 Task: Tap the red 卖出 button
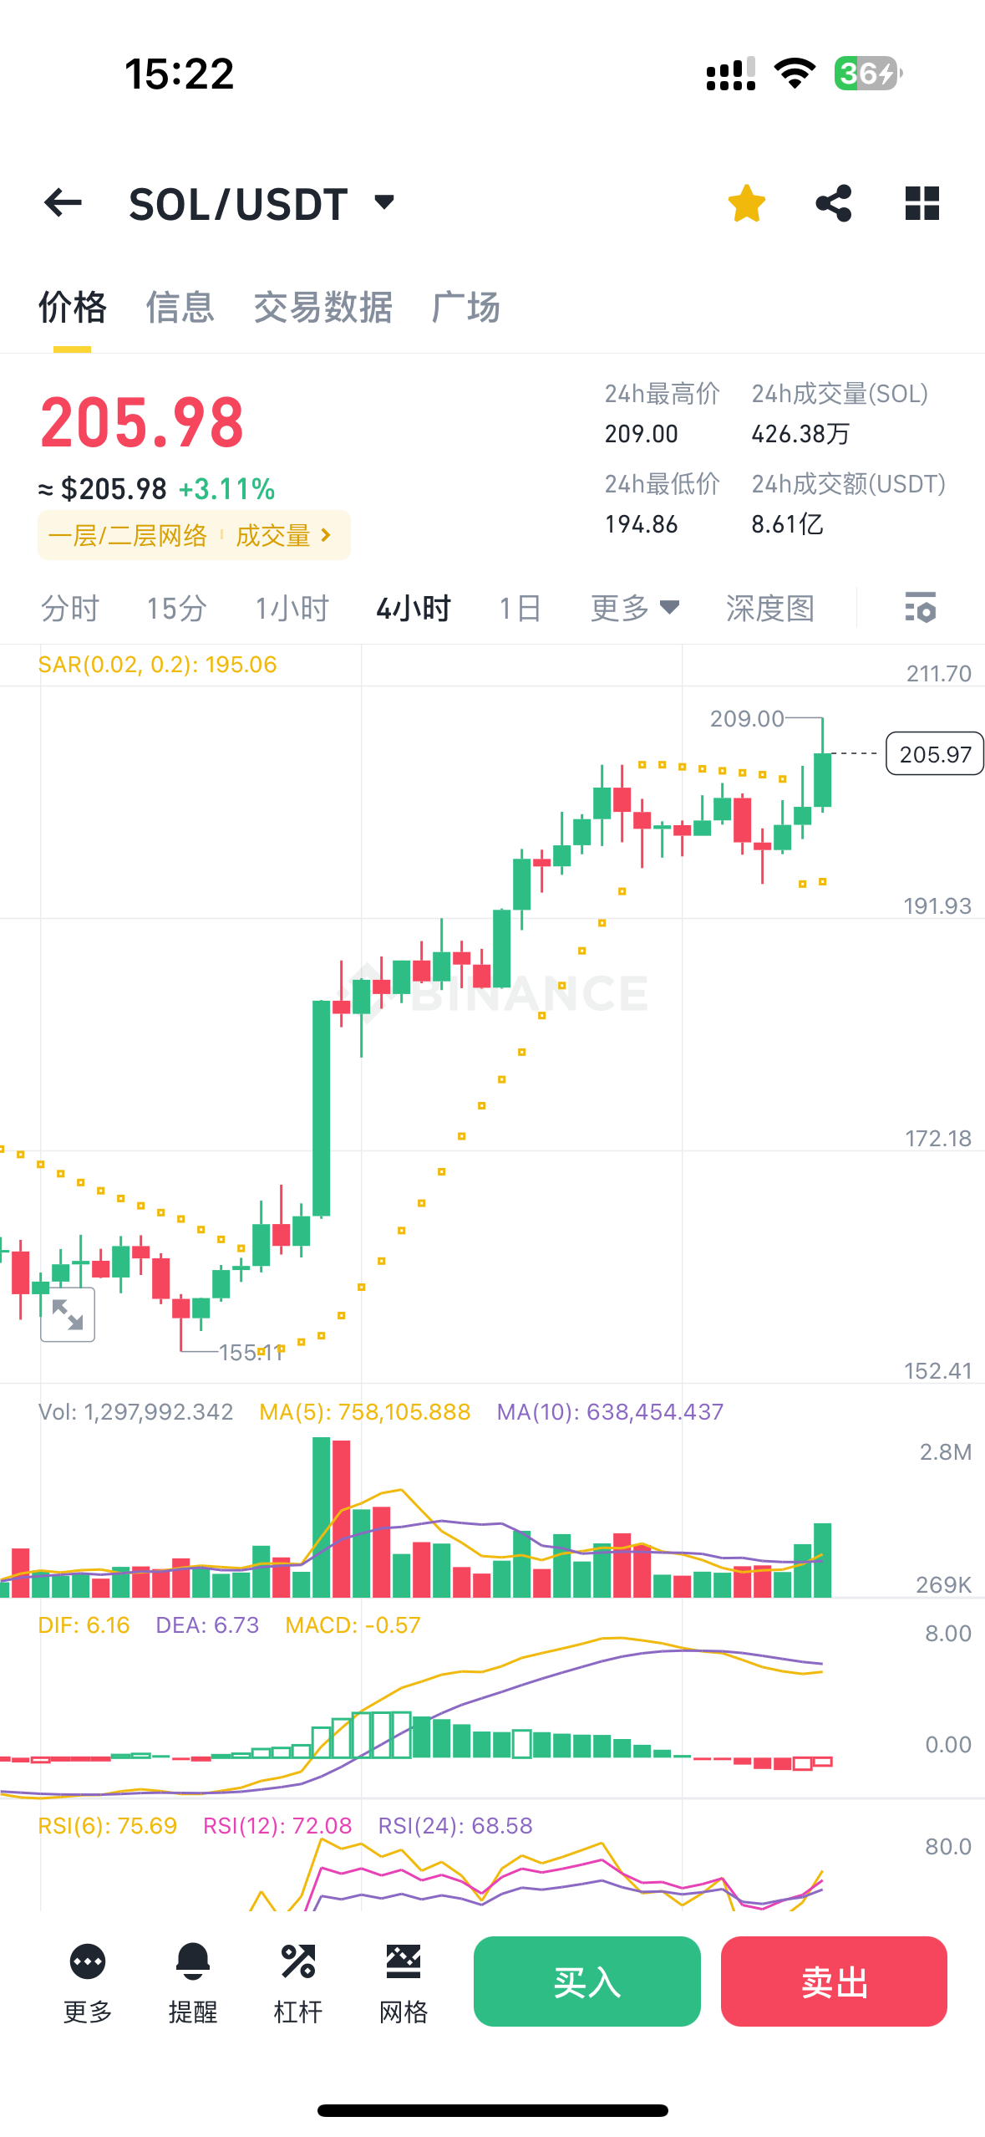(x=834, y=1981)
